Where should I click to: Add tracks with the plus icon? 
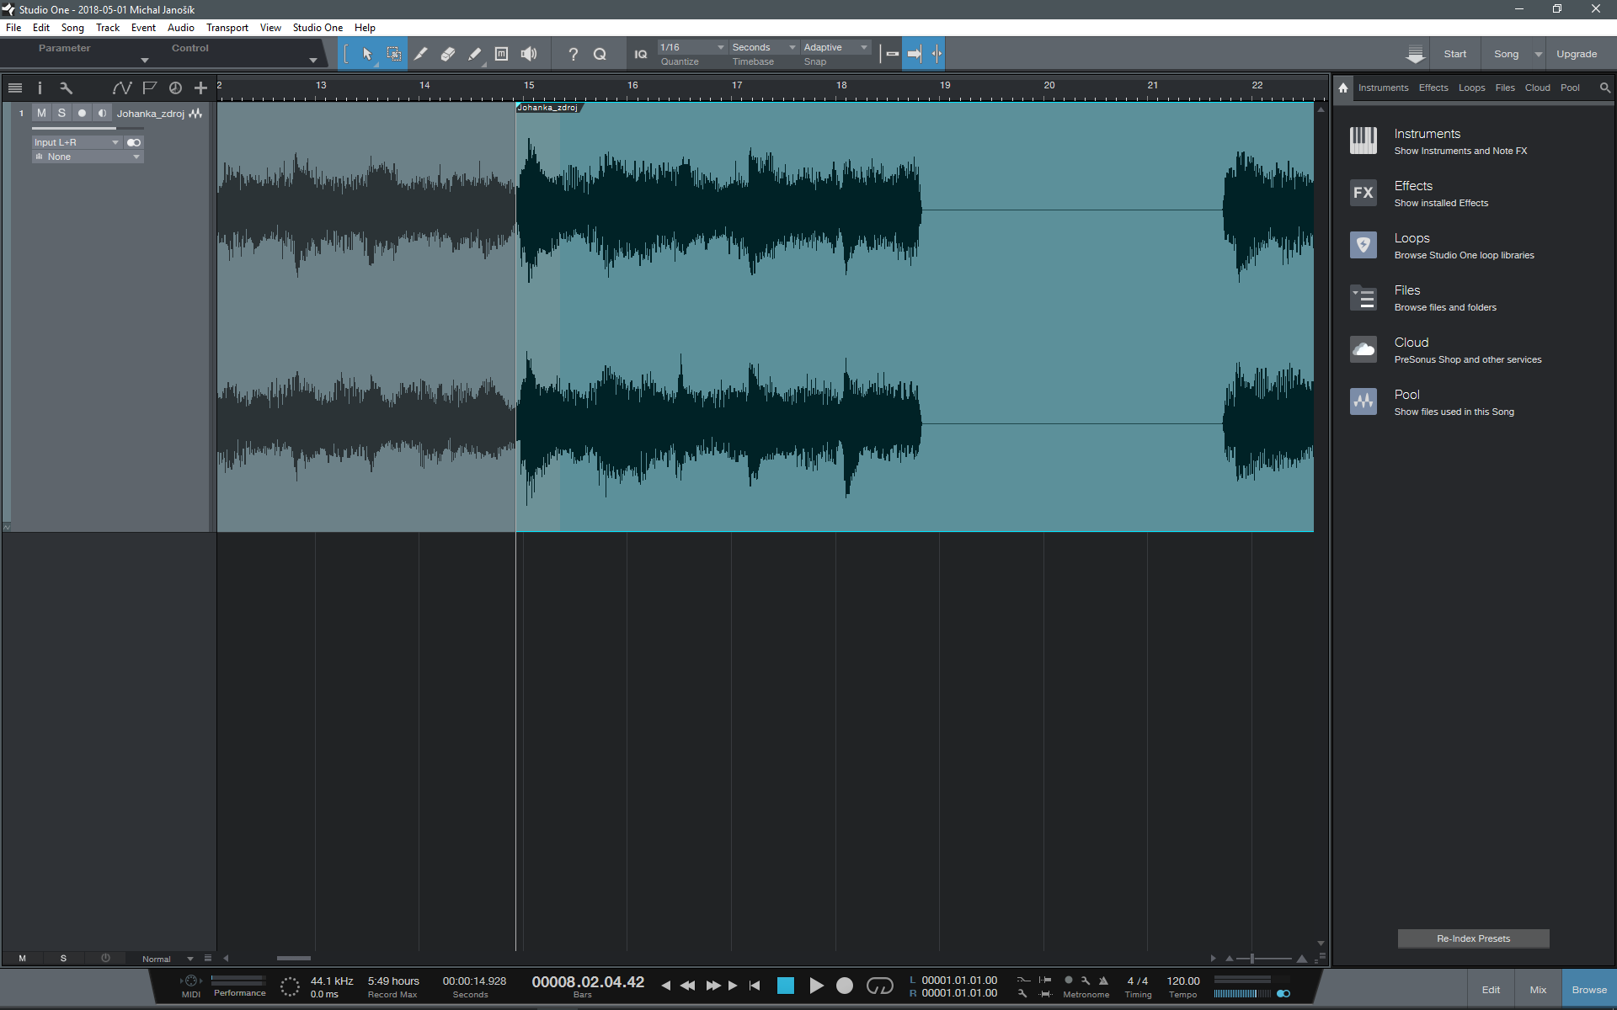coord(200,88)
